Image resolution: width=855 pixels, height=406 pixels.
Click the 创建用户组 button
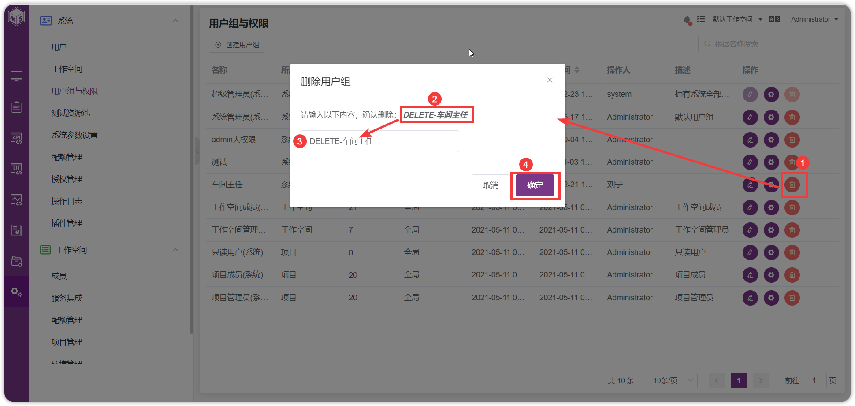pos(237,45)
